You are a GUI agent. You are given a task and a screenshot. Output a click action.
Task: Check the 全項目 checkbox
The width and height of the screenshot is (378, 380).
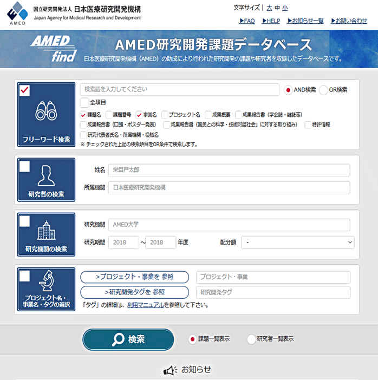pos(84,102)
